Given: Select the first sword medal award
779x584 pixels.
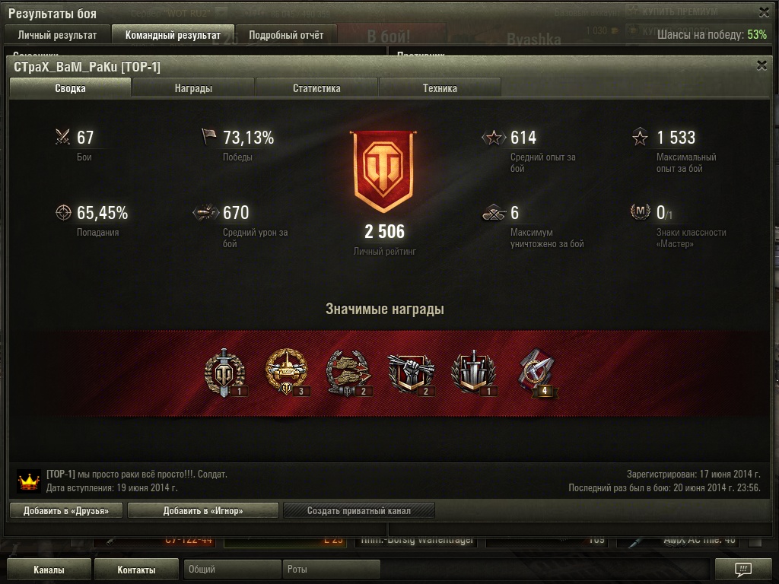Looking at the screenshot, I should point(225,373).
